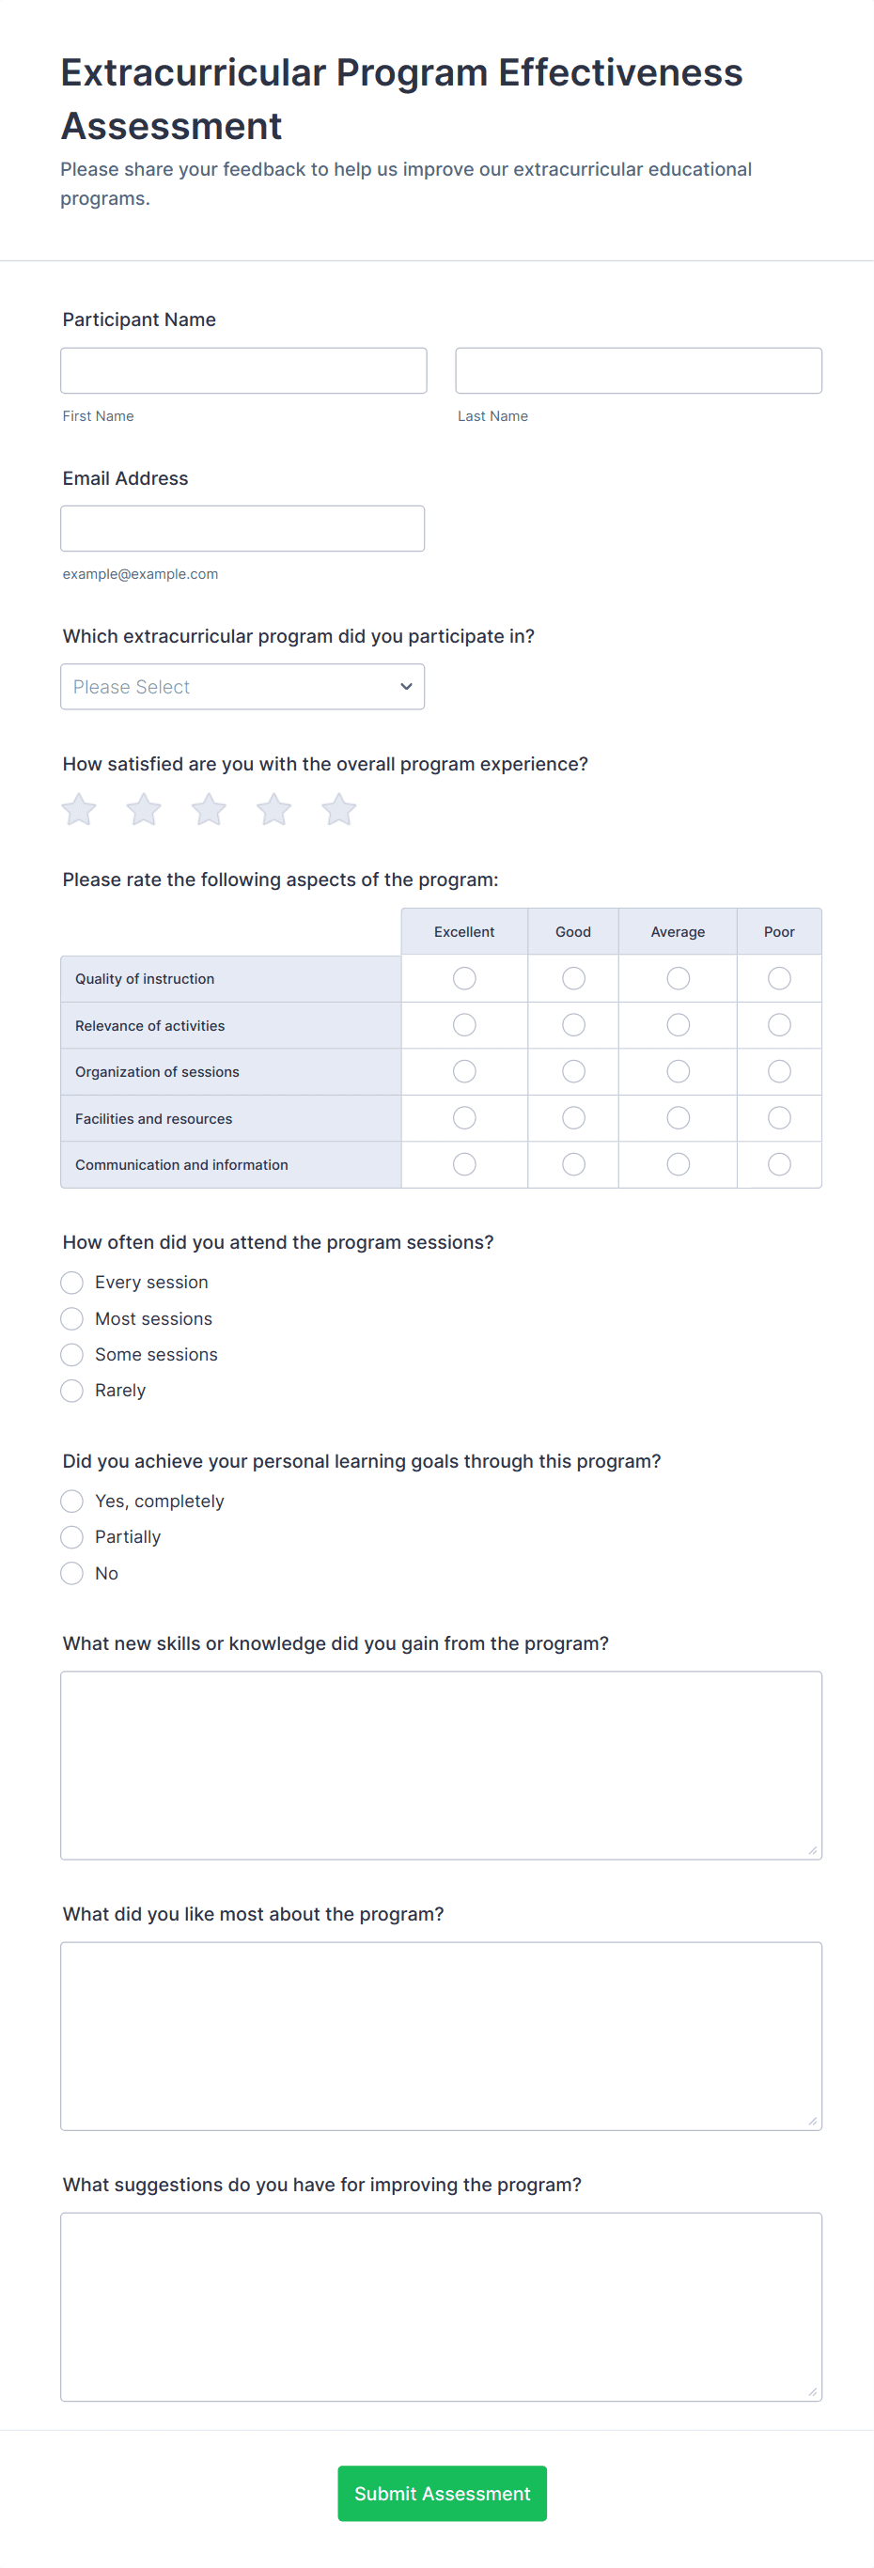
Task: Click into the Last Name field
Action: tap(638, 371)
